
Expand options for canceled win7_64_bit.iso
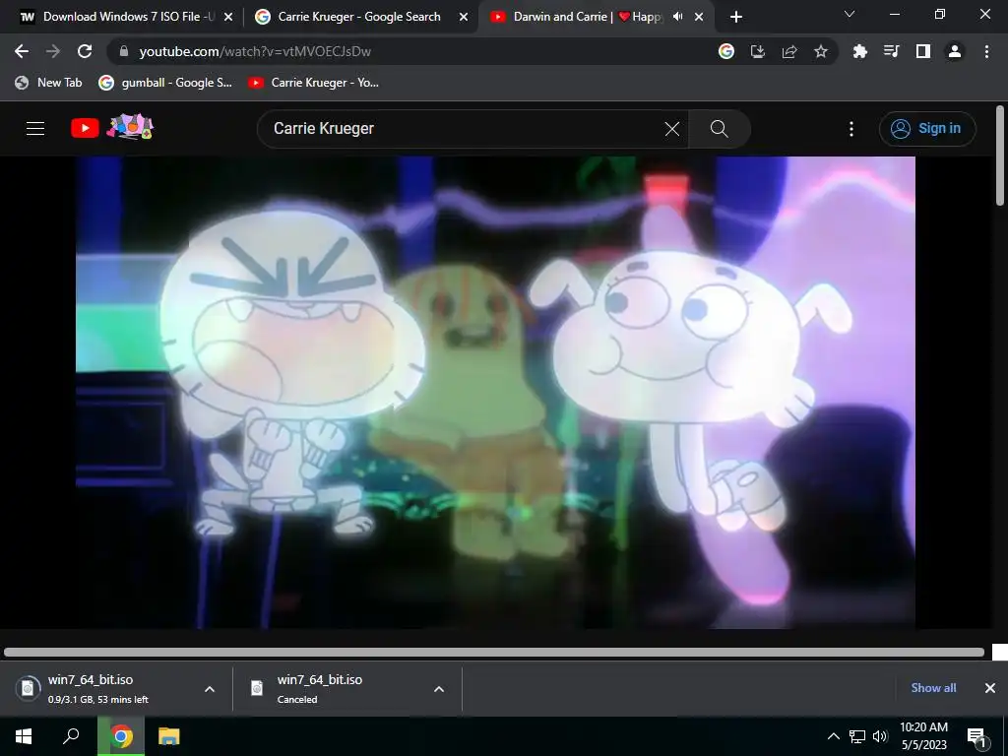click(439, 689)
